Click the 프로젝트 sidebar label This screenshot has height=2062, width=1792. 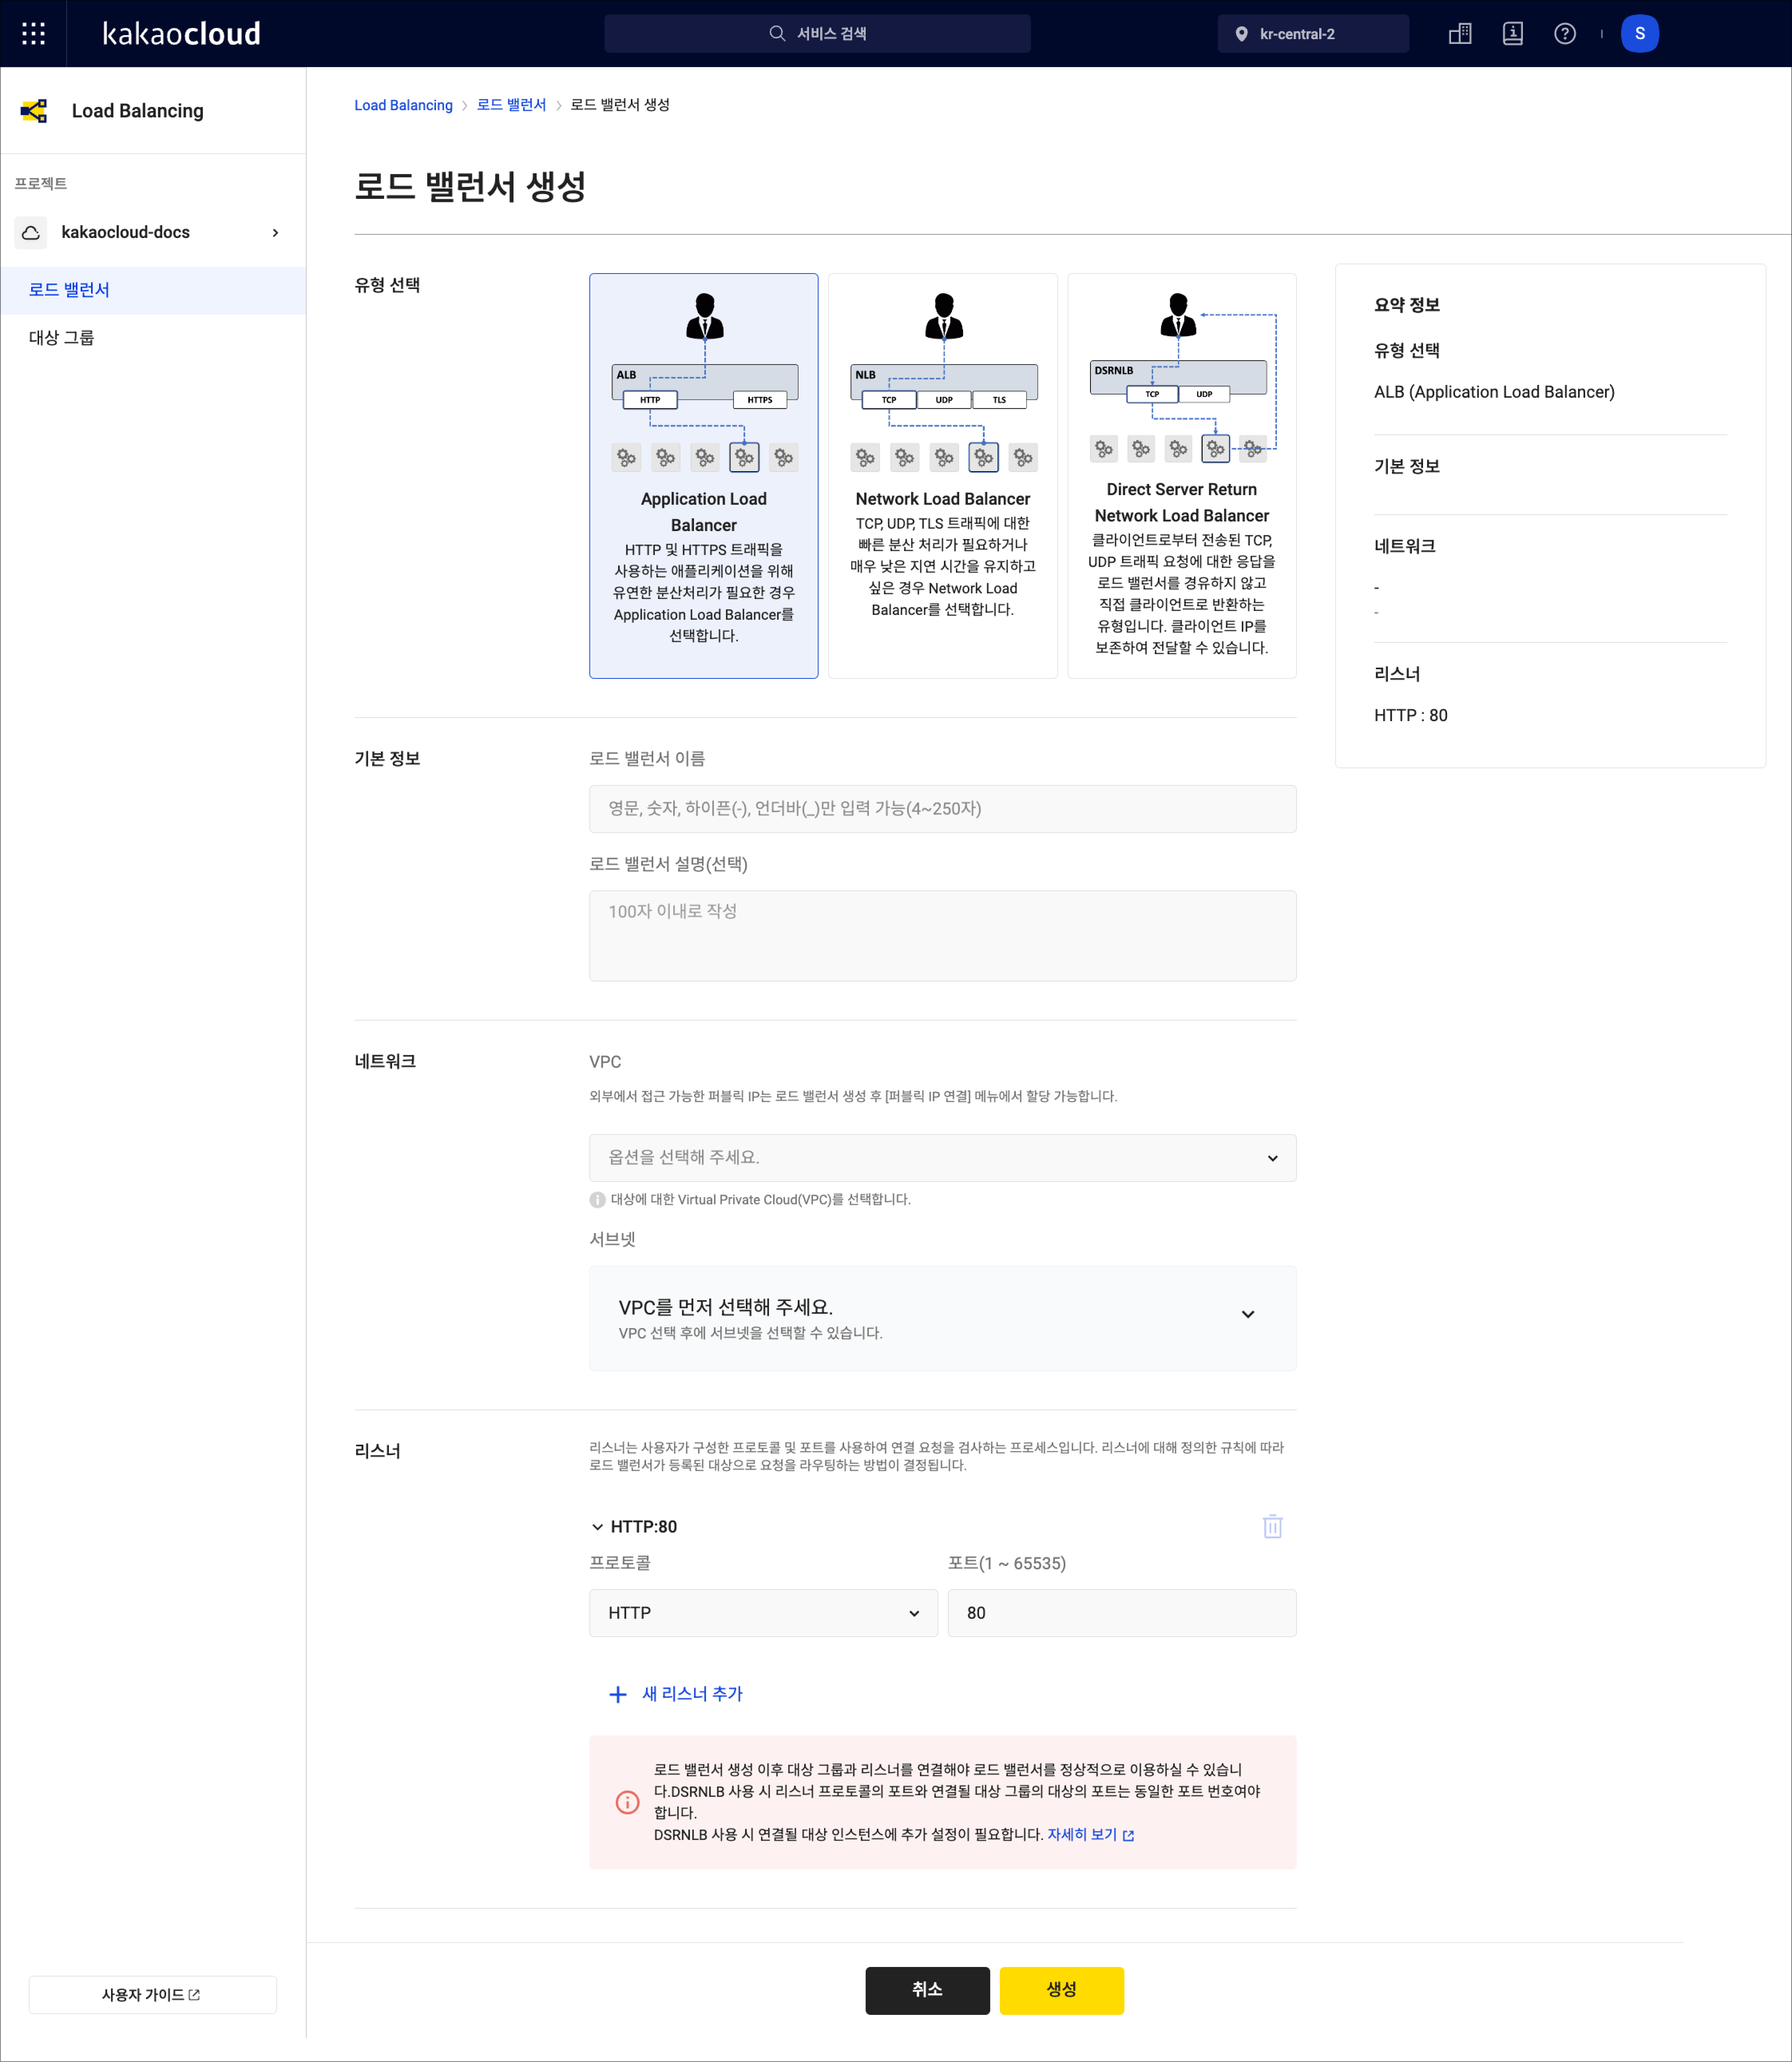tap(41, 184)
